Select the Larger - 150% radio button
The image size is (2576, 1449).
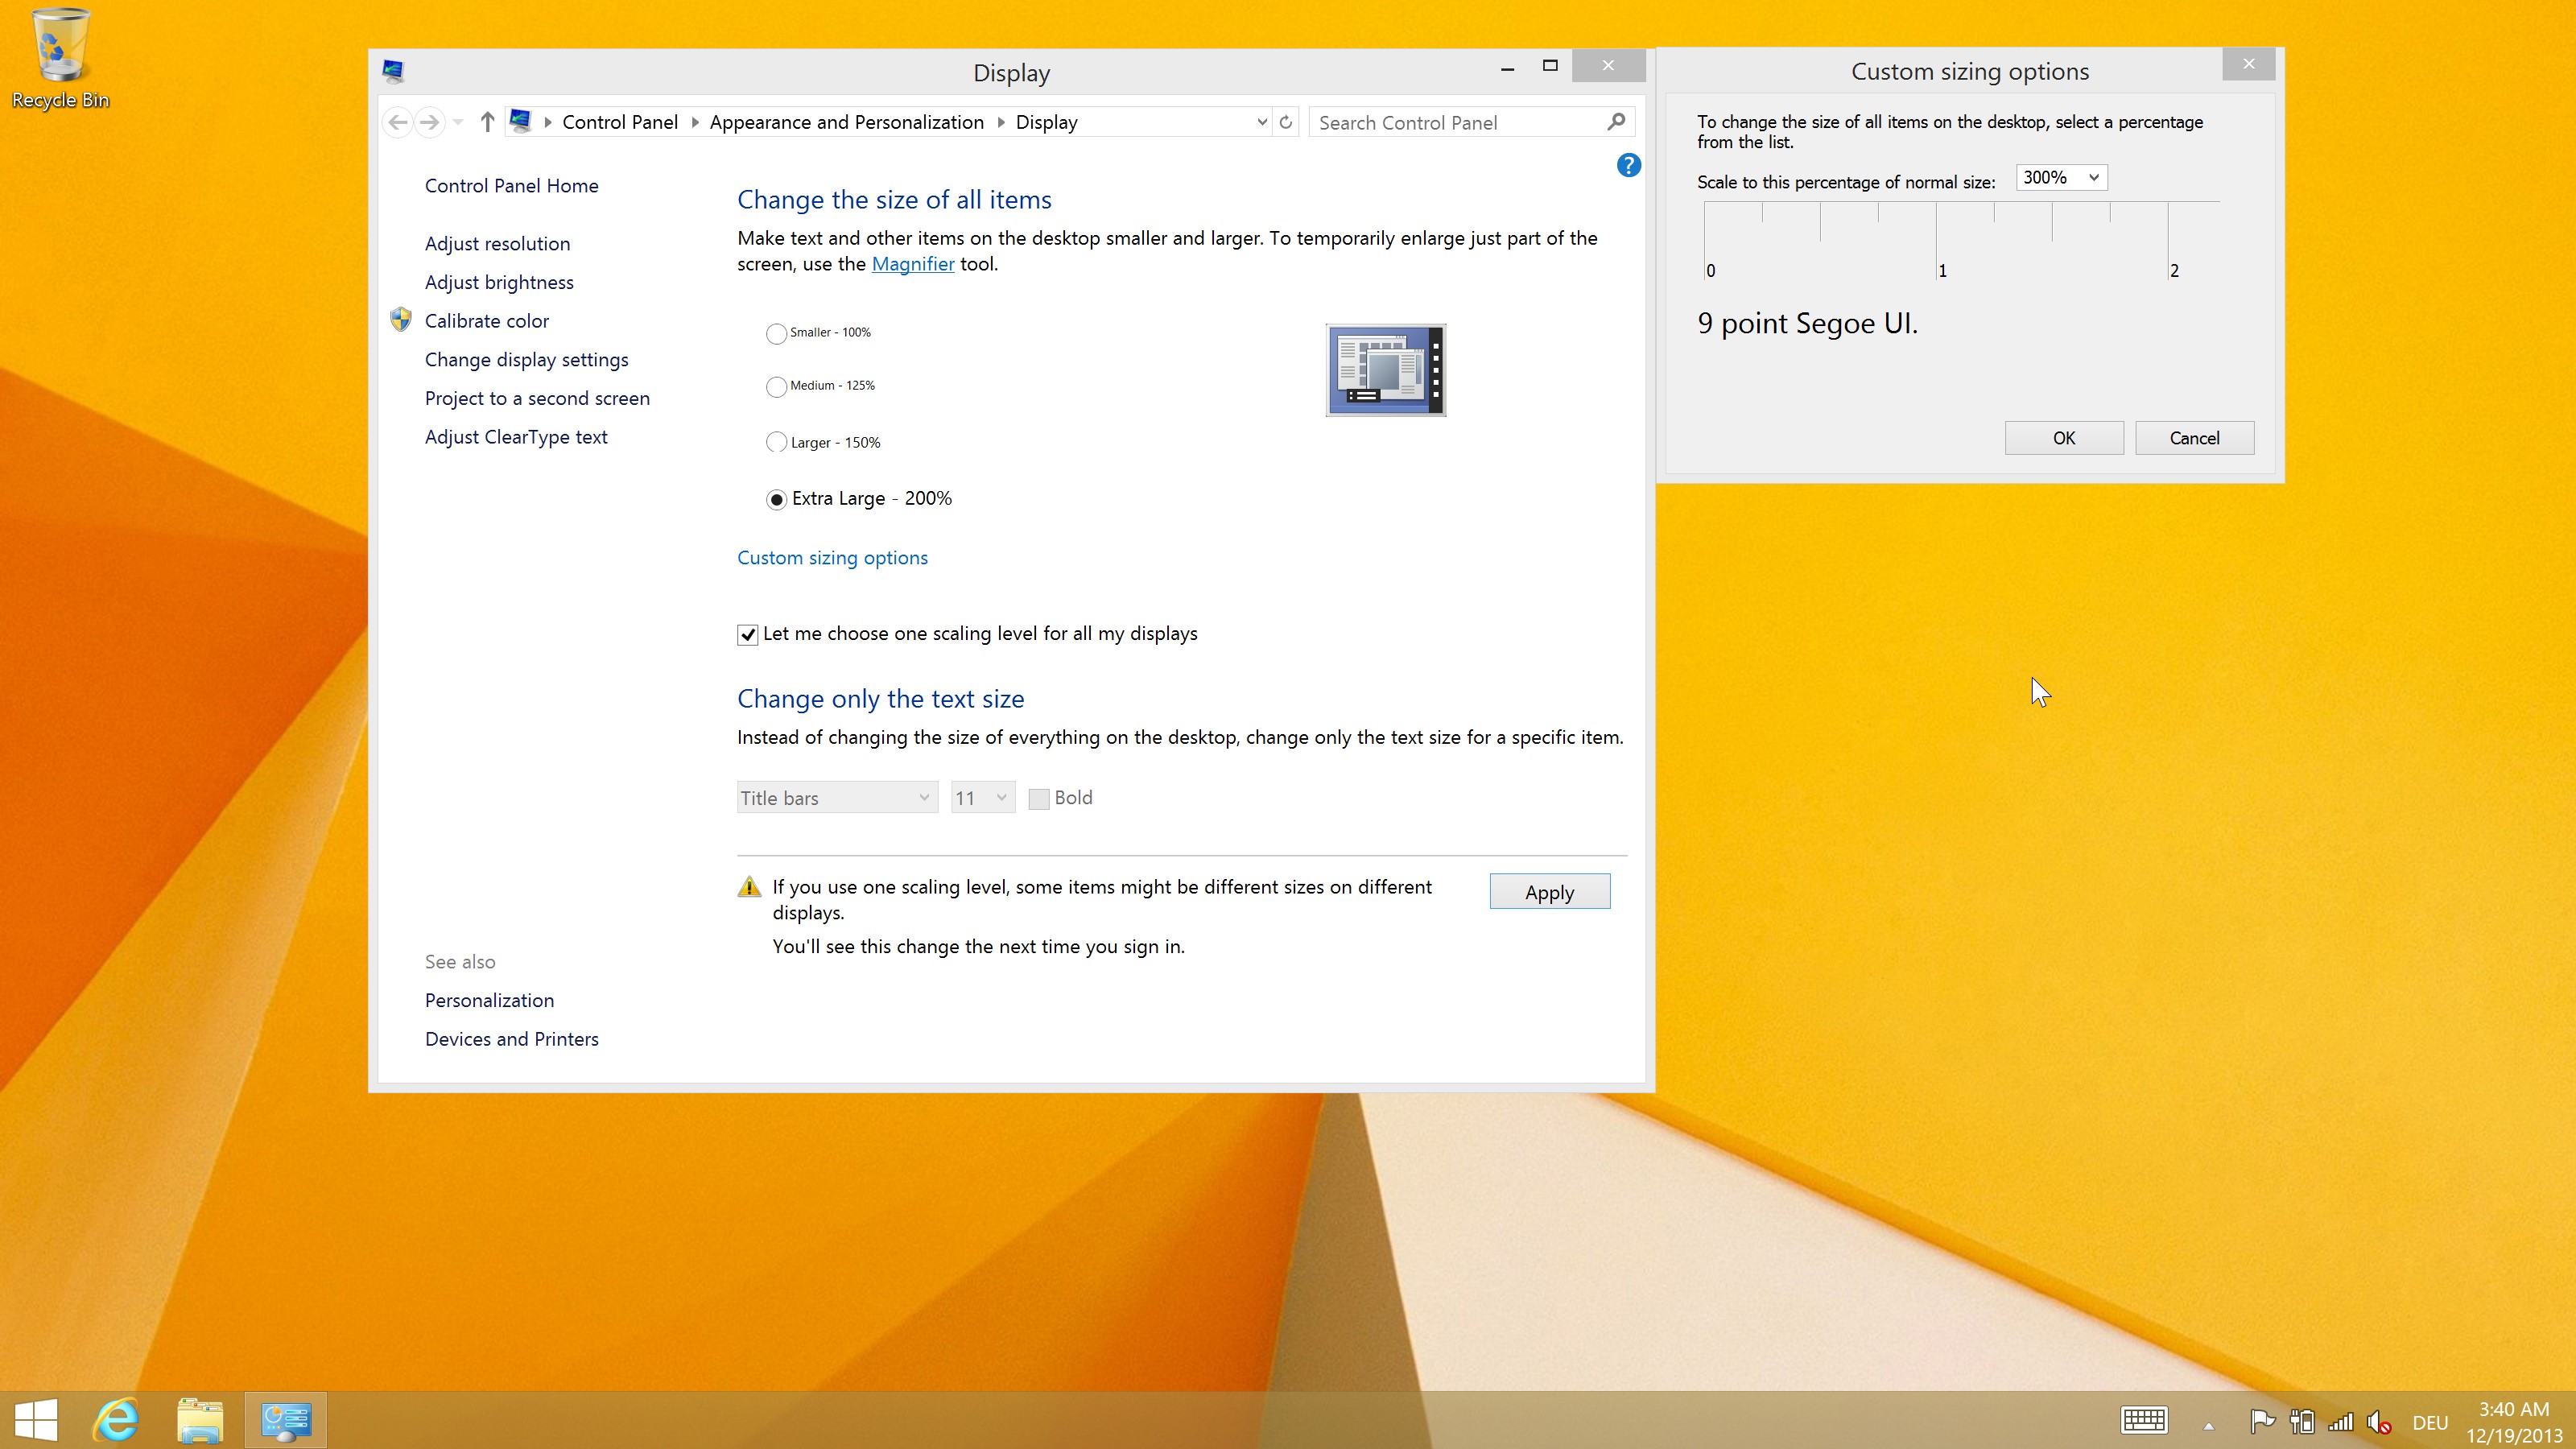tap(776, 442)
